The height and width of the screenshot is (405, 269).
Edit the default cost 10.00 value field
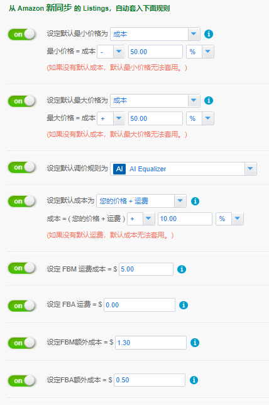click(185, 219)
